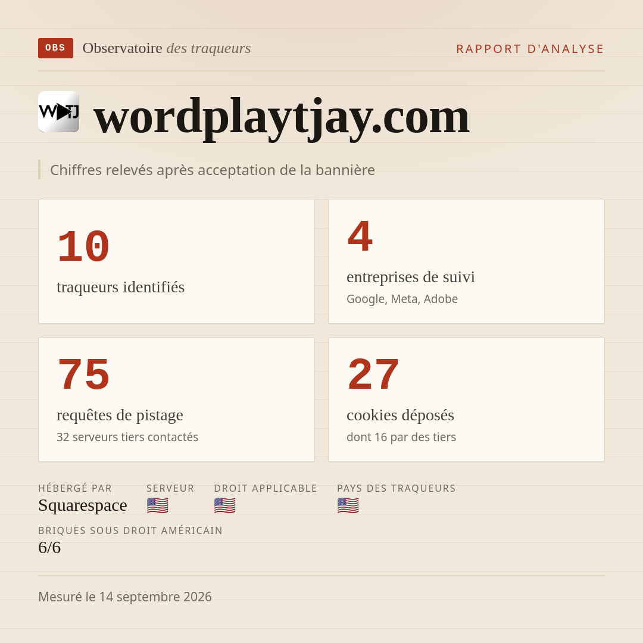Click the number 10 trackers figure
This screenshot has width=643, height=643.
tap(83, 246)
